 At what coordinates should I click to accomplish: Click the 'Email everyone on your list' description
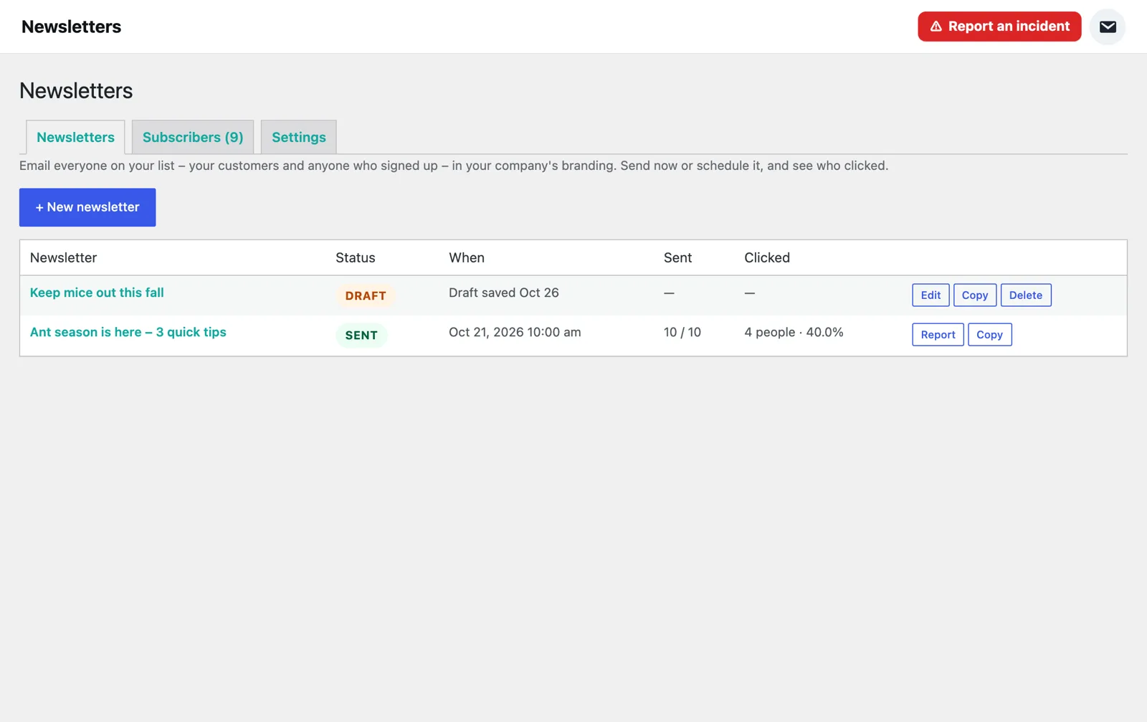click(x=454, y=166)
